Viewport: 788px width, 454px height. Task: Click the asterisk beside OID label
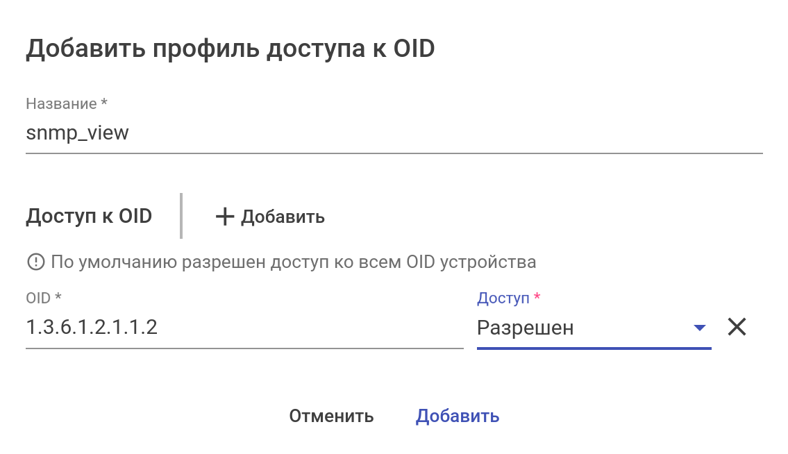click(58, 298)
